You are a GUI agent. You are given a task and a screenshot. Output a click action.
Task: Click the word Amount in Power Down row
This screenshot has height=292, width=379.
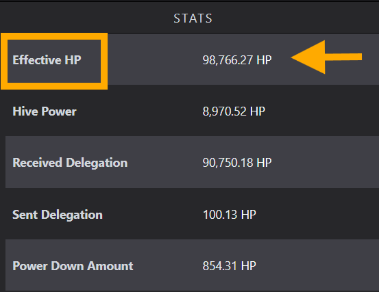coord(110,266)
